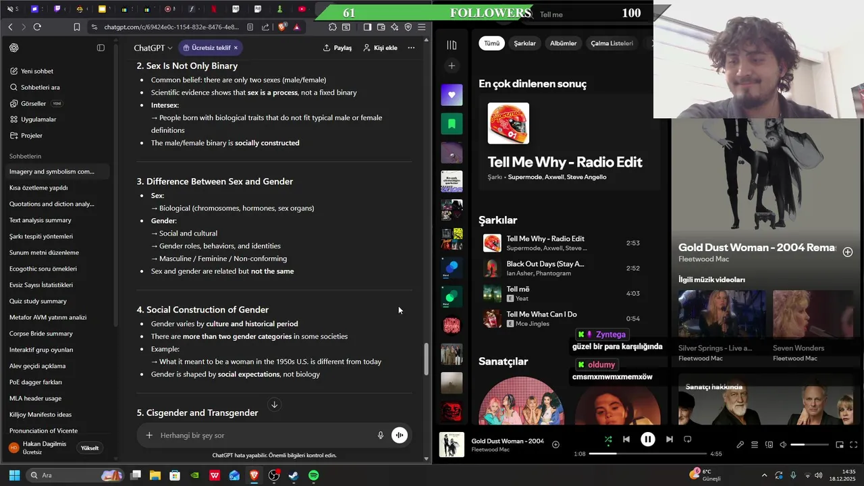Open Liked Songs heart playlist in Spotify
The width and height of the screenshot is (864, 486).
452,94
